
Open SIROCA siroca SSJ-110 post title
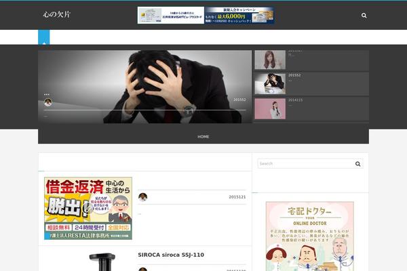tap(171, 255)
